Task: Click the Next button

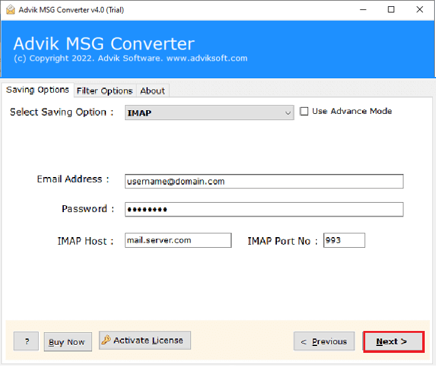Action: coord(393,342)
